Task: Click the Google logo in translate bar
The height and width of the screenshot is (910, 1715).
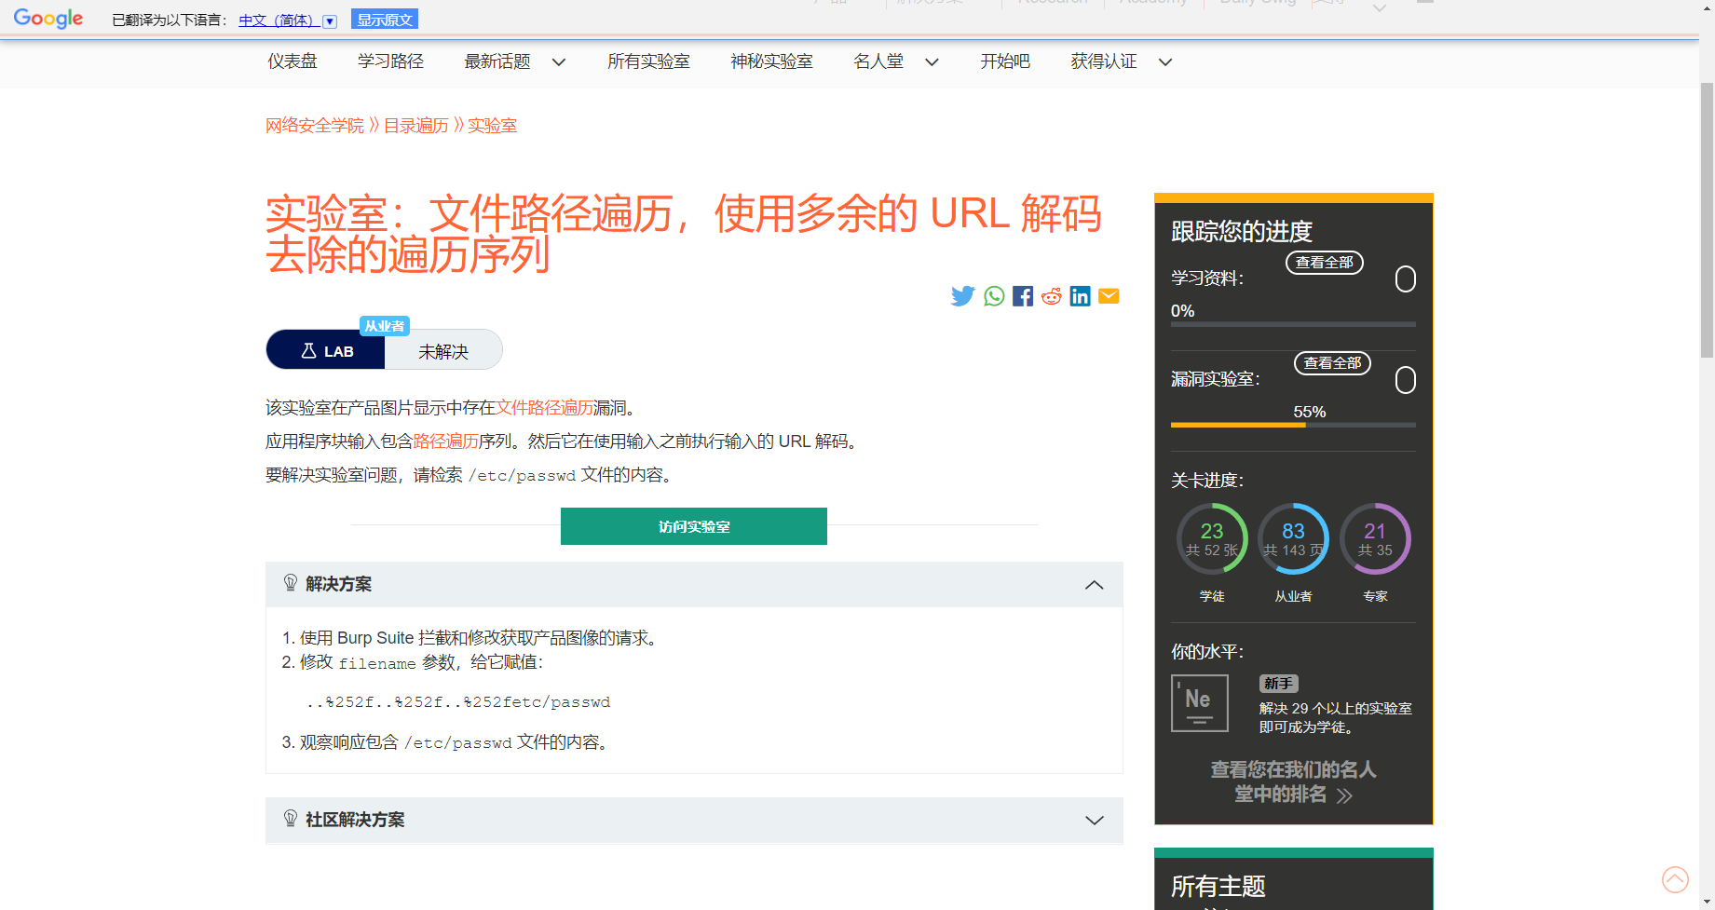Action: (x=48, y=19)
